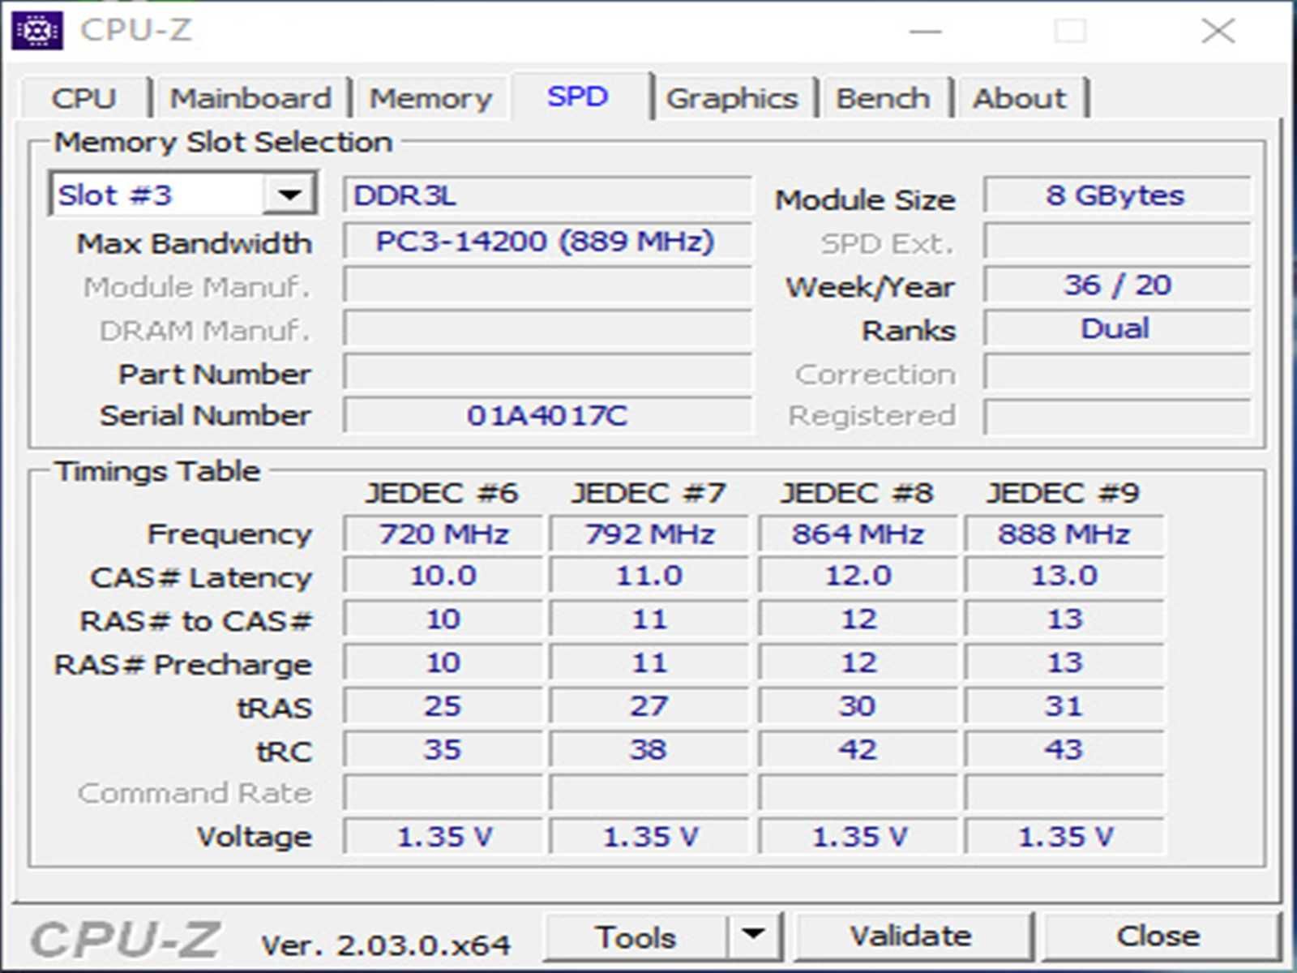Click the CPU-Z app icon in title bar

click(36, 31)
